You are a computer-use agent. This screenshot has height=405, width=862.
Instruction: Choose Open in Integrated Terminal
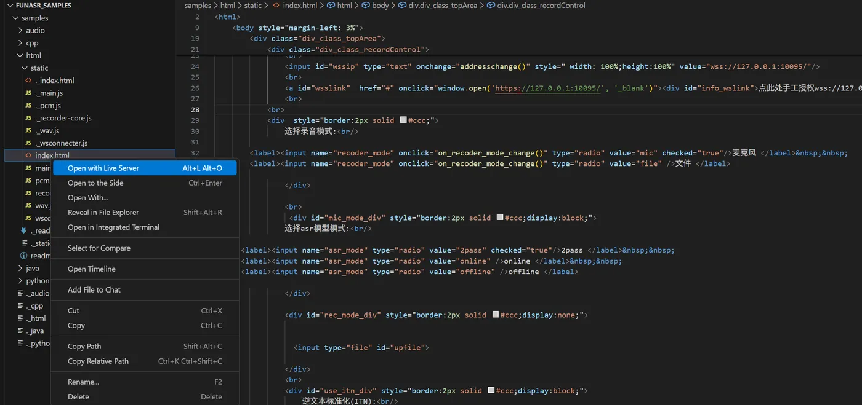[x=145, y=227]
